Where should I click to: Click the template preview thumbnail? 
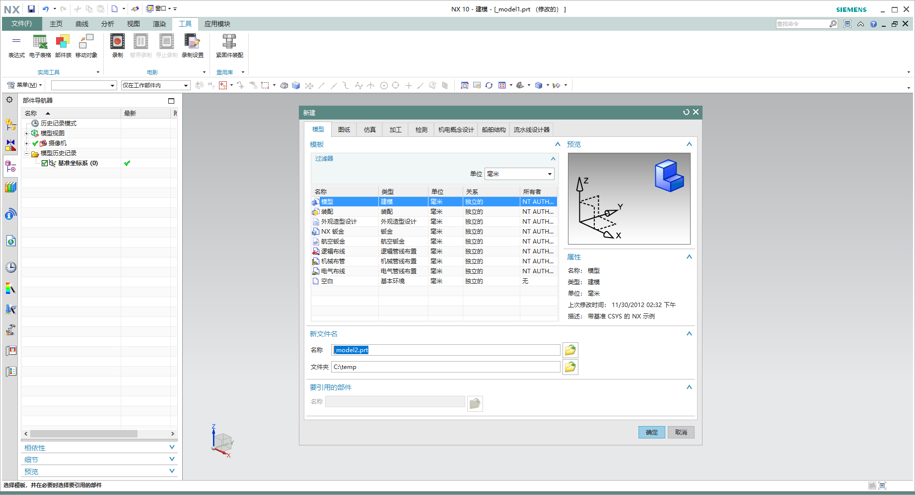(629, 198)
